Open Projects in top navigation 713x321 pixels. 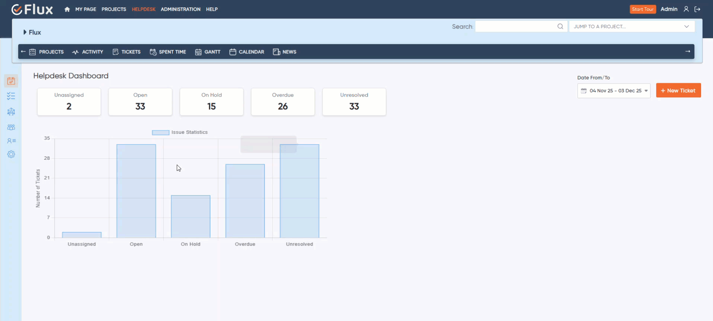pos(114,9)
